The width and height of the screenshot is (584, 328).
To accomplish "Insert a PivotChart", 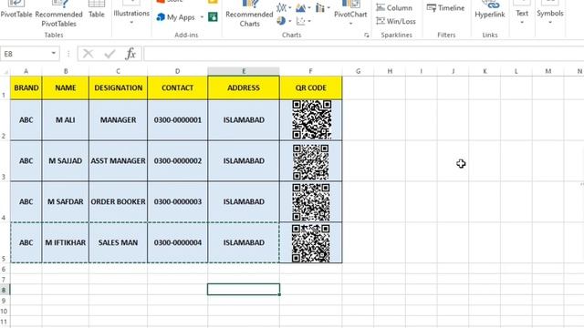I will click(350, 9).
